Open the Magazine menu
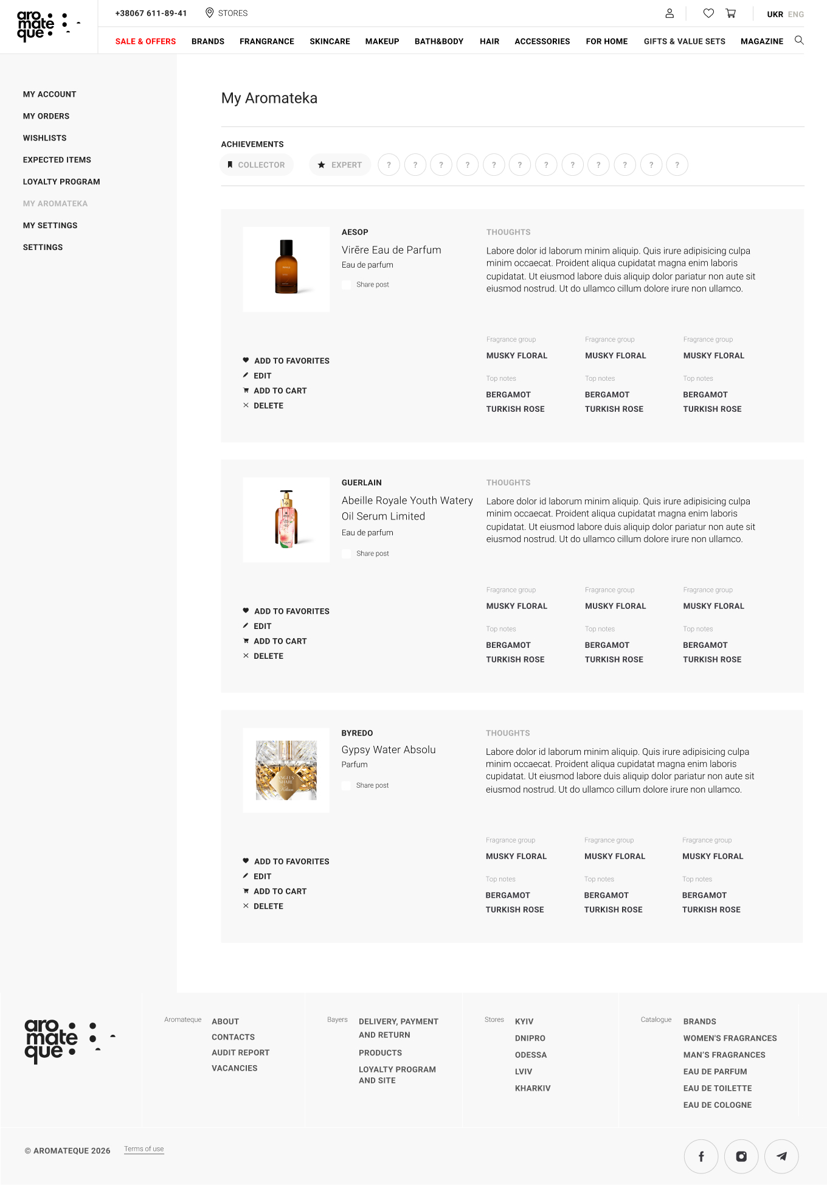Viewport: 827px width, 1185px height. pos(762,41)
